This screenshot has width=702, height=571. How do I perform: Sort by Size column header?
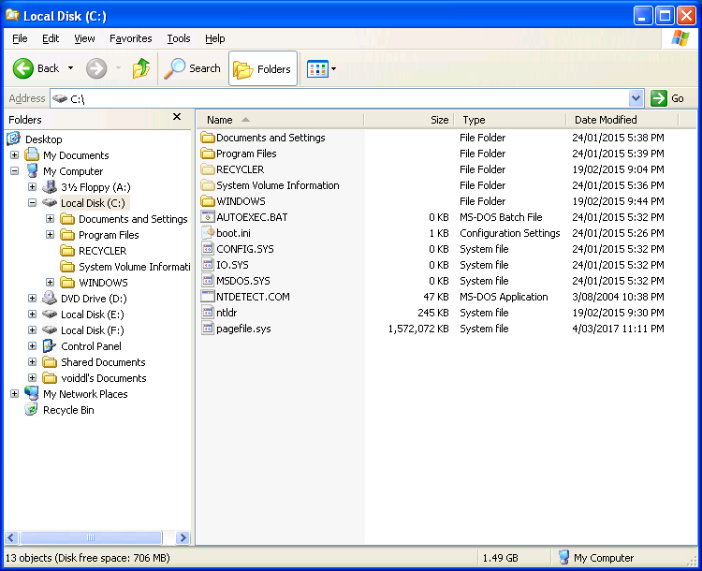[x=409, y=120]
